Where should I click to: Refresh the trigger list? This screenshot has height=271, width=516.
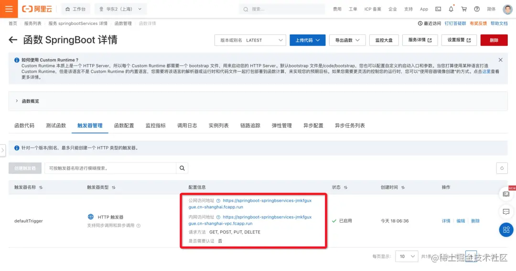(502, 168)
